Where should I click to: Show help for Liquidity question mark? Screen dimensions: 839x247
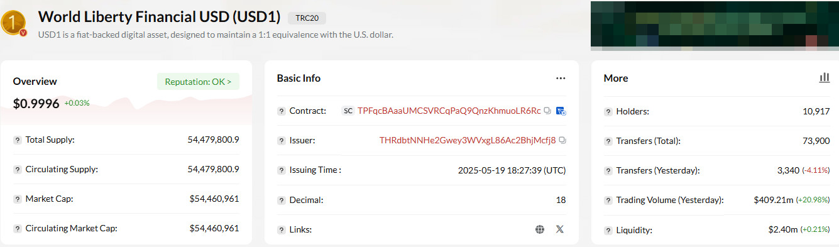608,230
